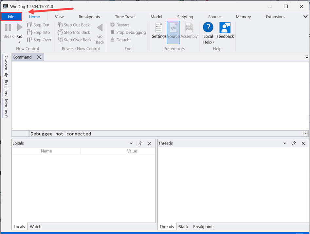This screenshot has height=234, width=310.
Task: Expand the Go dropdown arrow
Action: [20, 42]
